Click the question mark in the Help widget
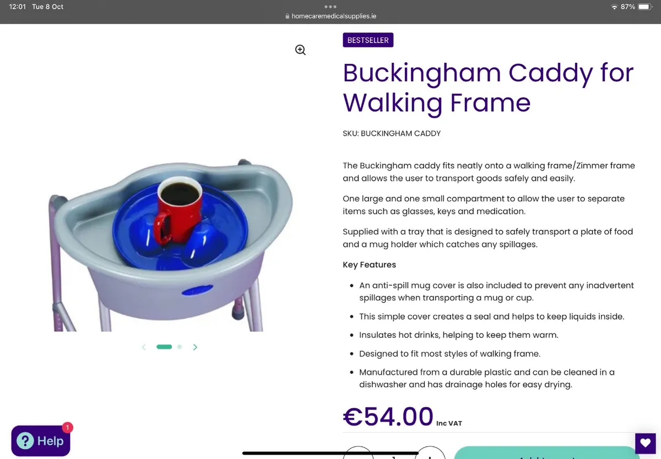 (25, 441)
